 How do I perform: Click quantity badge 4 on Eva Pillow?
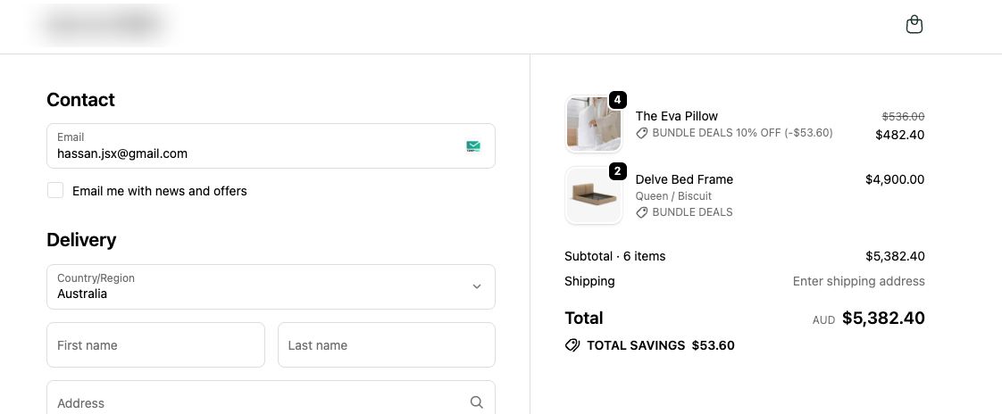[617, 100]
